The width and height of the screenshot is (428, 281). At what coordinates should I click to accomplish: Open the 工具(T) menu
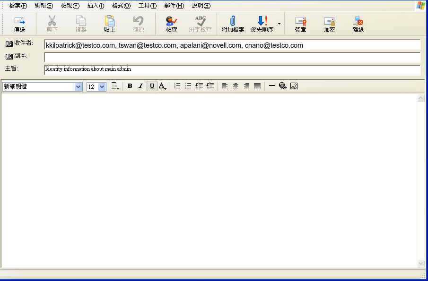148,6
